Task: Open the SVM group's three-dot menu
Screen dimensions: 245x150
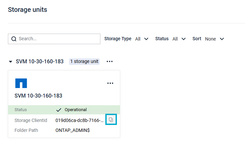Action: click(110, 62)
